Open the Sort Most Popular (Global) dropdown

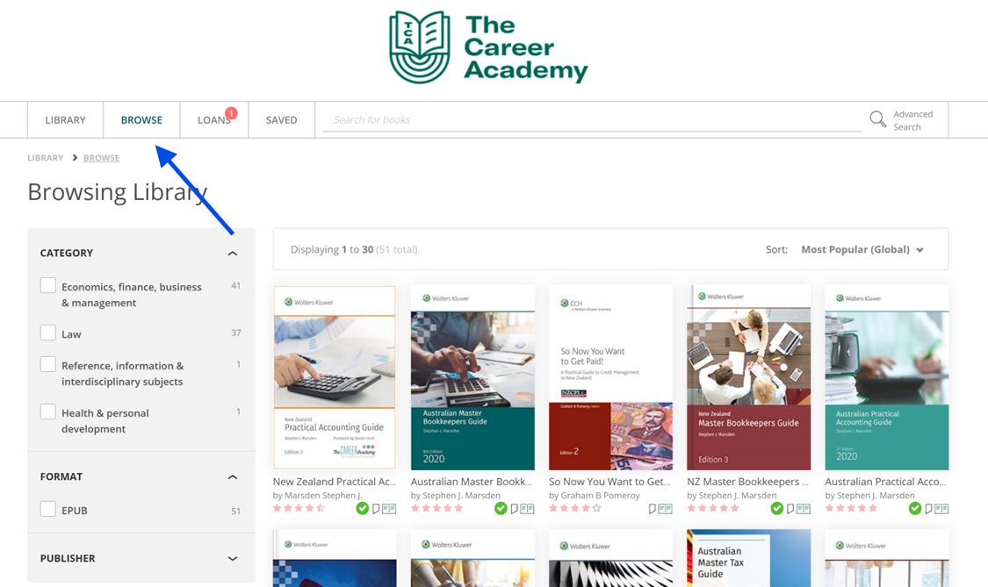pyautogui.click(x=862, y=249)
